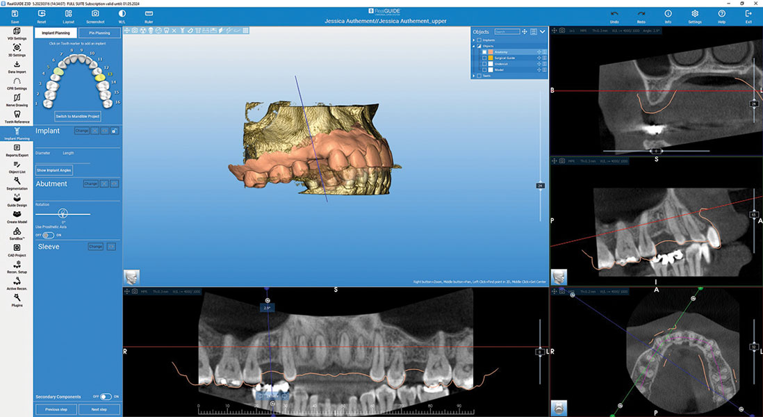Collapse the Objects panel with chevron
The image size is (763, 417).
542,31
